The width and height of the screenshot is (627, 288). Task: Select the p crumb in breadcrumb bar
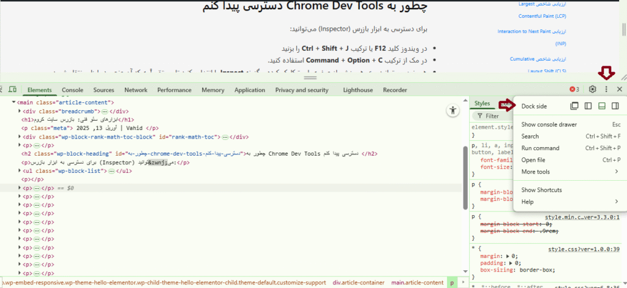pyautogui.click(x=452, y=283)
